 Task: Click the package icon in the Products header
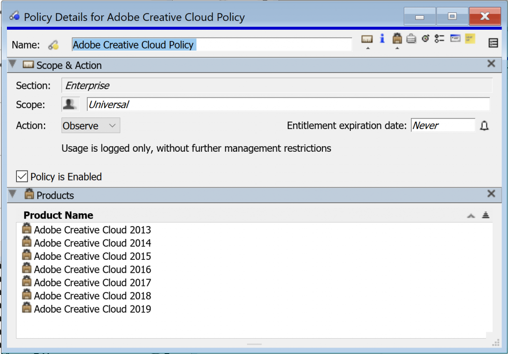(x=29, y=194)
